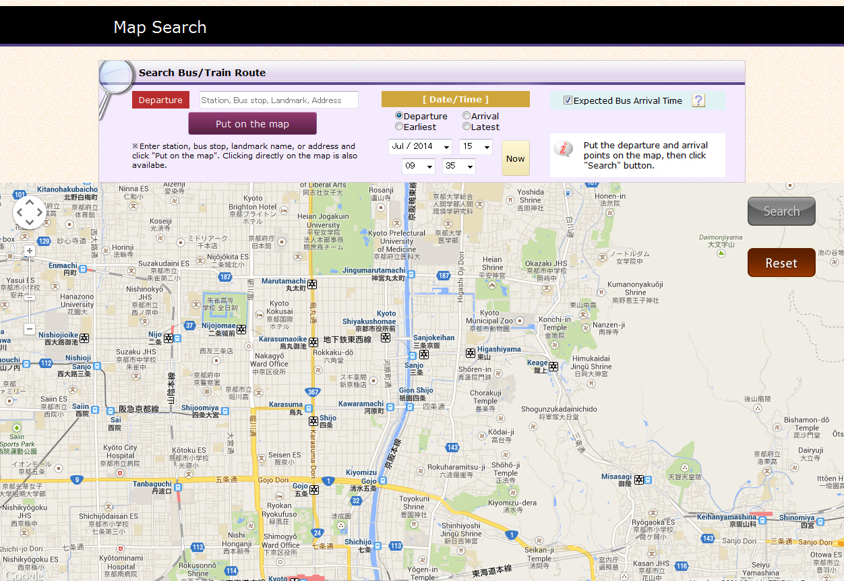The width and height of the screenshot is (844, 581).
Task: Focus the Departure station input field
Action: point(278,100)
